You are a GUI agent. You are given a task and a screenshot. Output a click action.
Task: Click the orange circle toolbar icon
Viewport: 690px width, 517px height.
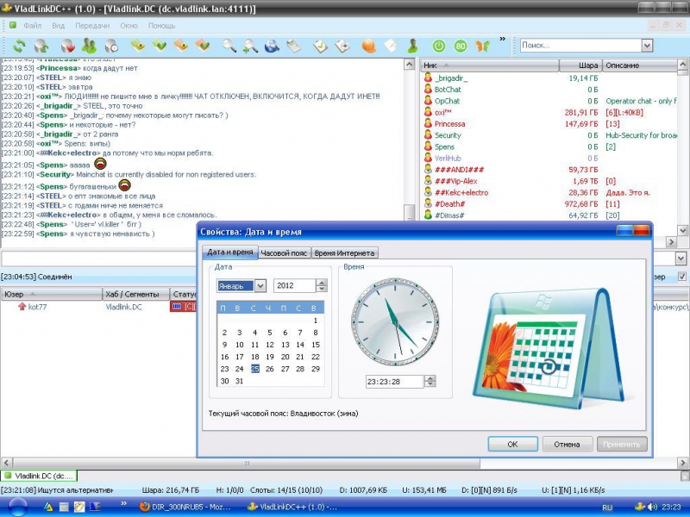point(368,46)
